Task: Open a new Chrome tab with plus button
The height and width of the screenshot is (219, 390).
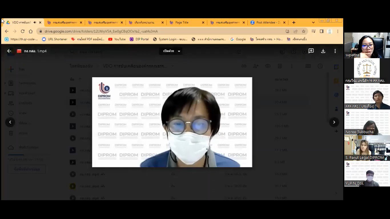Action: tap(294, 23)
